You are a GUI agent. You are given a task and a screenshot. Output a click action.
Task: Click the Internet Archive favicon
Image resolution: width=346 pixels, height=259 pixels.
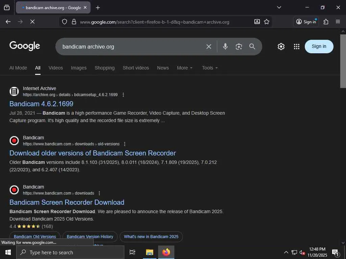pos(14,91)
